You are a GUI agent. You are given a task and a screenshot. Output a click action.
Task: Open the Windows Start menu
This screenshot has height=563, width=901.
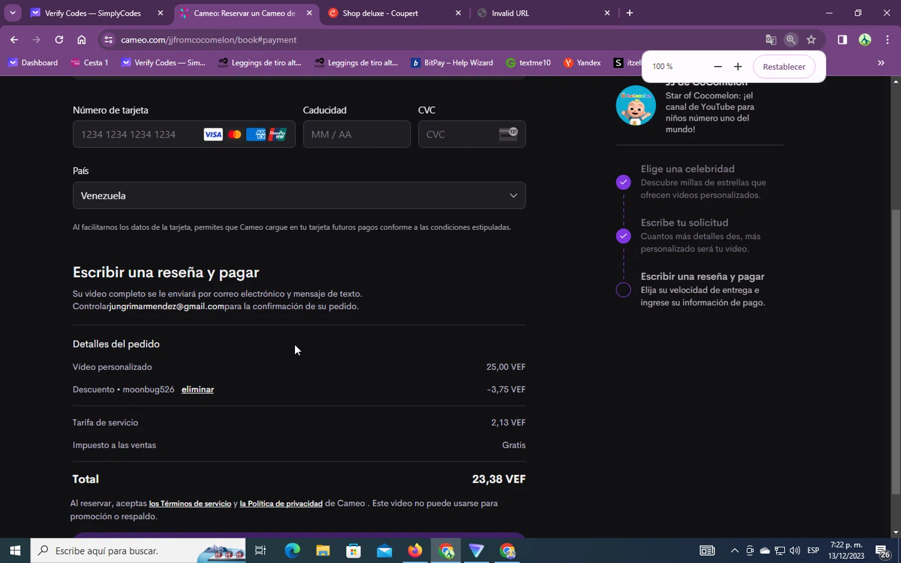15,550
